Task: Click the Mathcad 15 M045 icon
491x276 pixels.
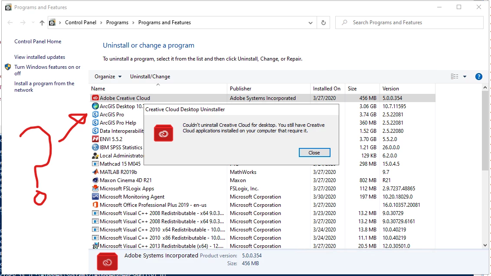Action: (x=95, y=164)
